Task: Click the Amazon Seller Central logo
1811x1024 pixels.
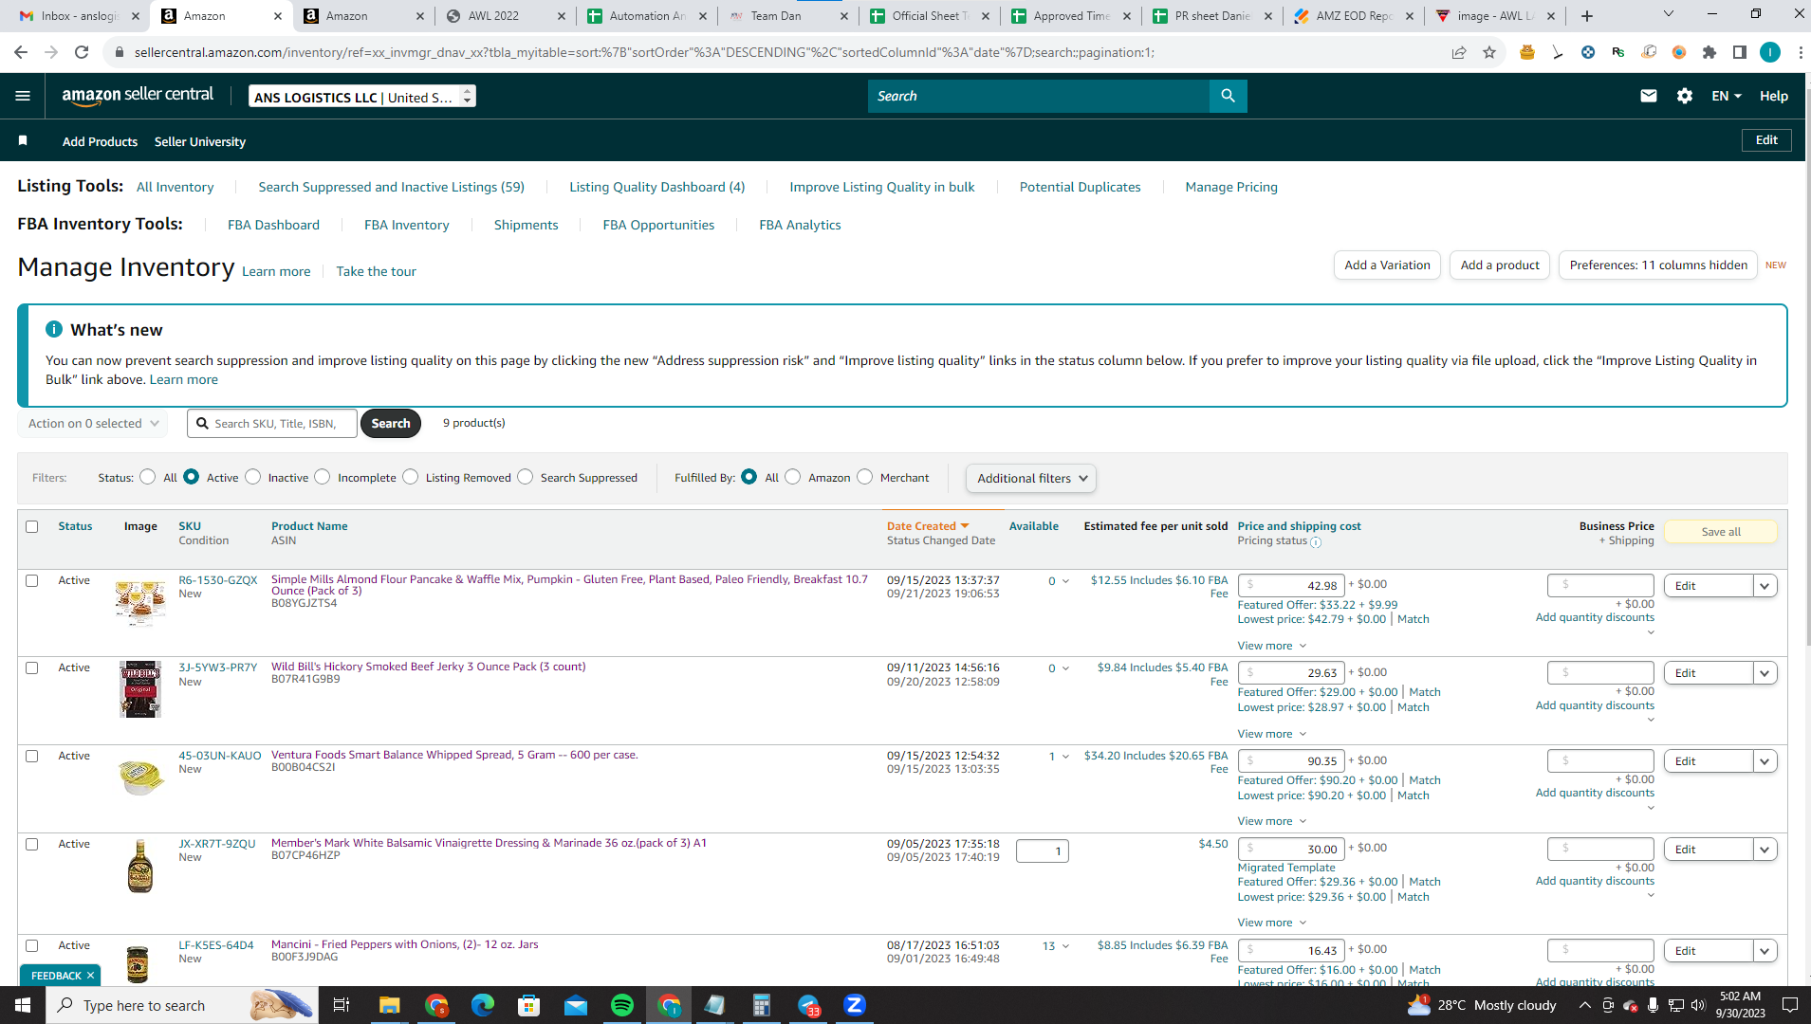Action: click(x=138, y=96)
